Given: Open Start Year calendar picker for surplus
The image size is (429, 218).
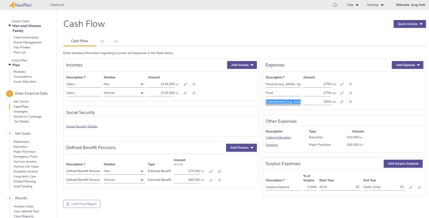Looking at the screenshot, I should [357, 187].
